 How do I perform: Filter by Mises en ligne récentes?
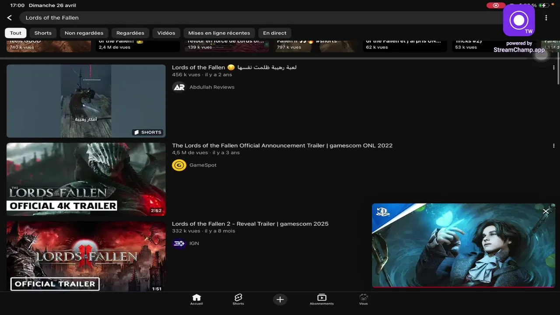219,33
